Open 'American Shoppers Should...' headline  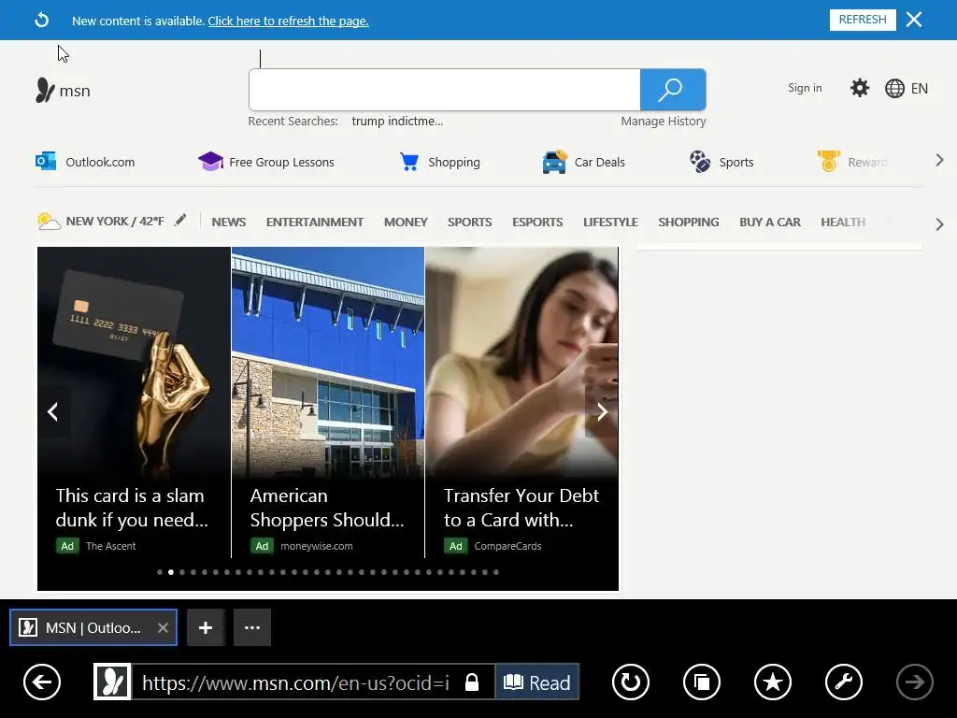tap(326, 508)
